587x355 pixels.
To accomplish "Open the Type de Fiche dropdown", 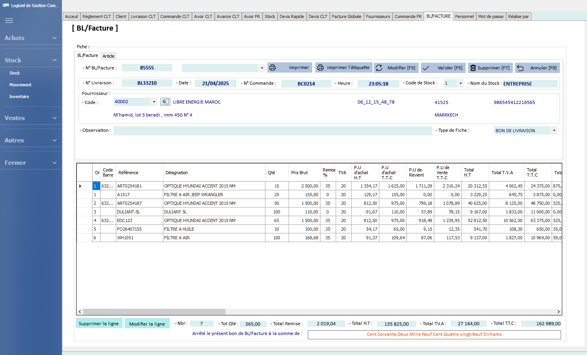I will coord(554,131).
